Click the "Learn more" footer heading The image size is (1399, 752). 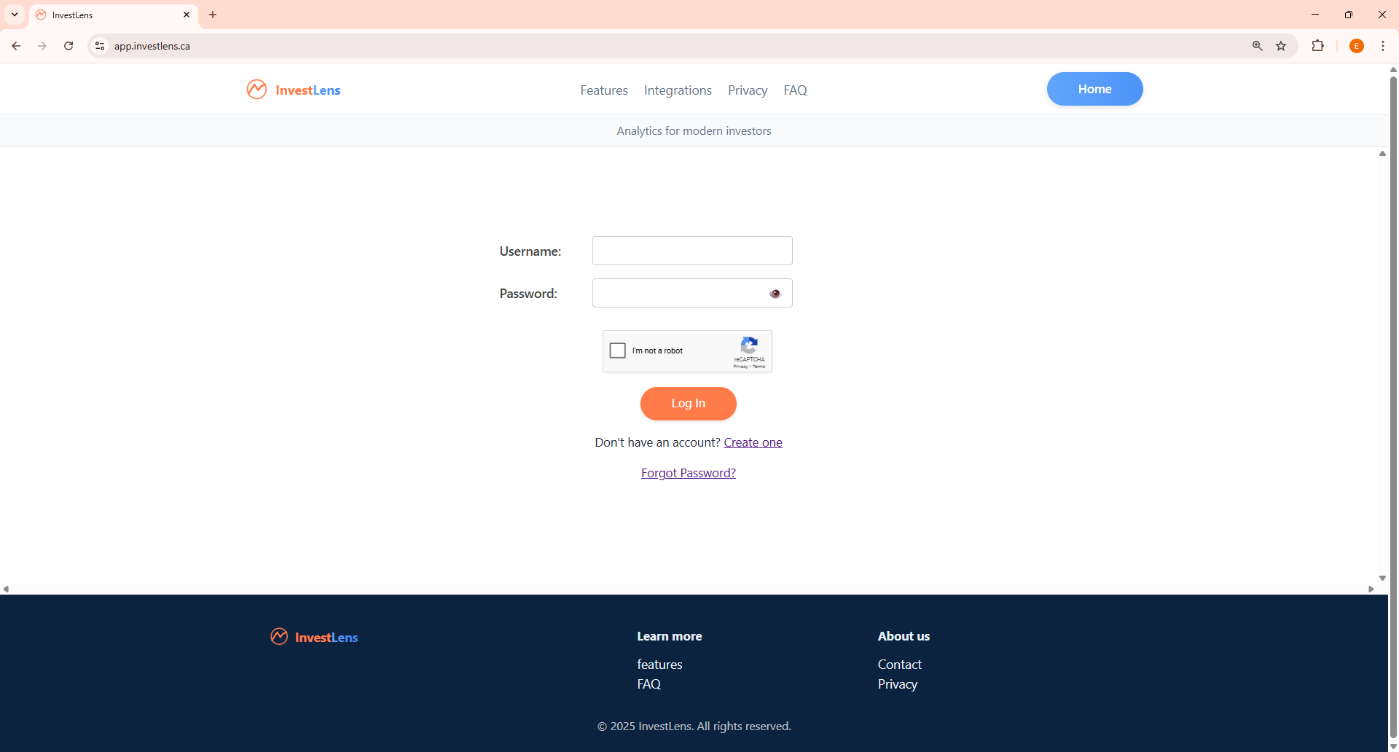click(x=669, y=636)
